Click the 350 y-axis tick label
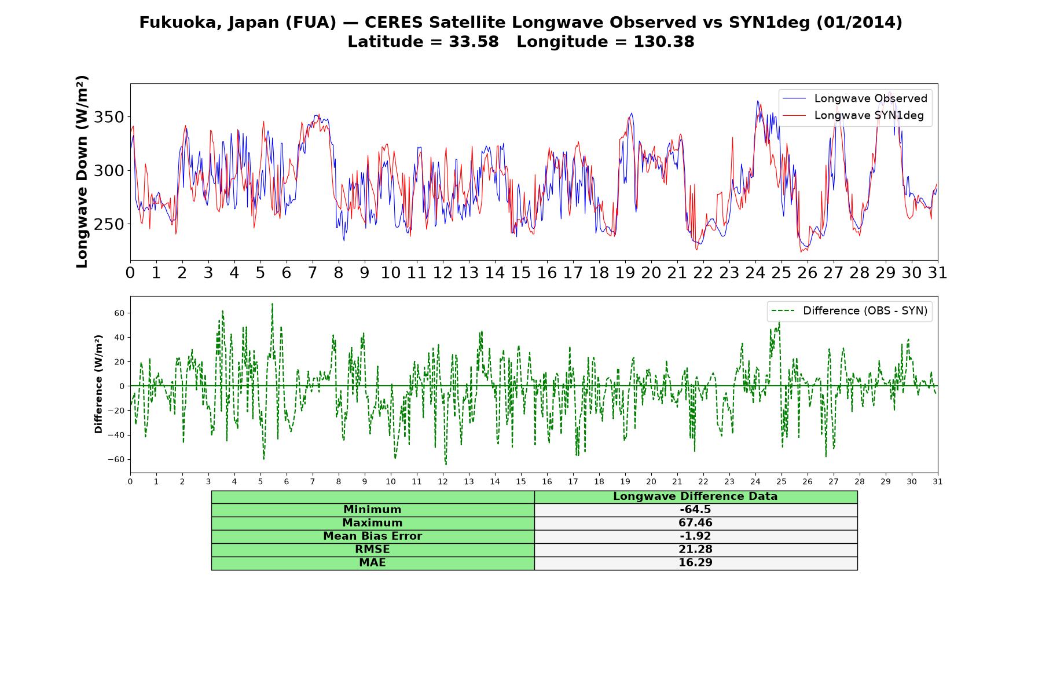The image size is (1042, 695). [109, 118]
